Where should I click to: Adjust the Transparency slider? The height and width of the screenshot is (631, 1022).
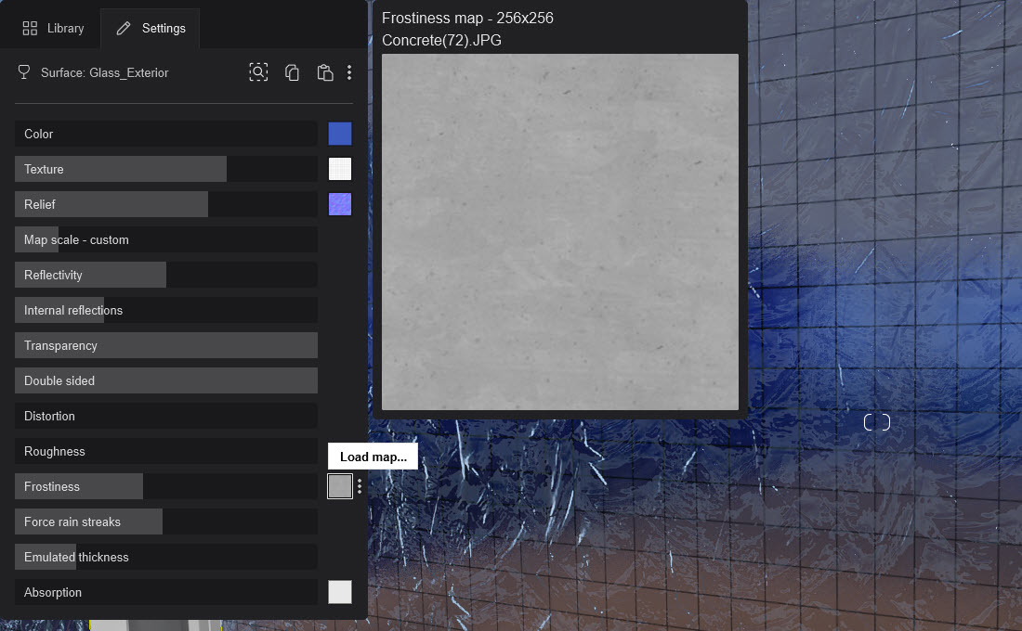[x=166, y=345]
